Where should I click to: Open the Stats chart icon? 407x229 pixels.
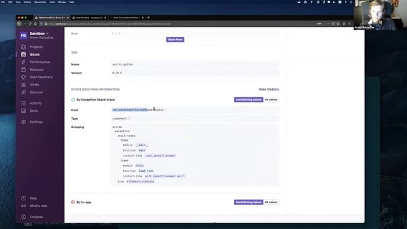pyautogui.click(x=24, y=111)
